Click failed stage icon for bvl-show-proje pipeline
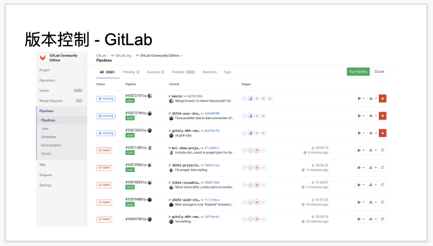Image resolution: width=433 pixels, height=246 pixels. 257,150
